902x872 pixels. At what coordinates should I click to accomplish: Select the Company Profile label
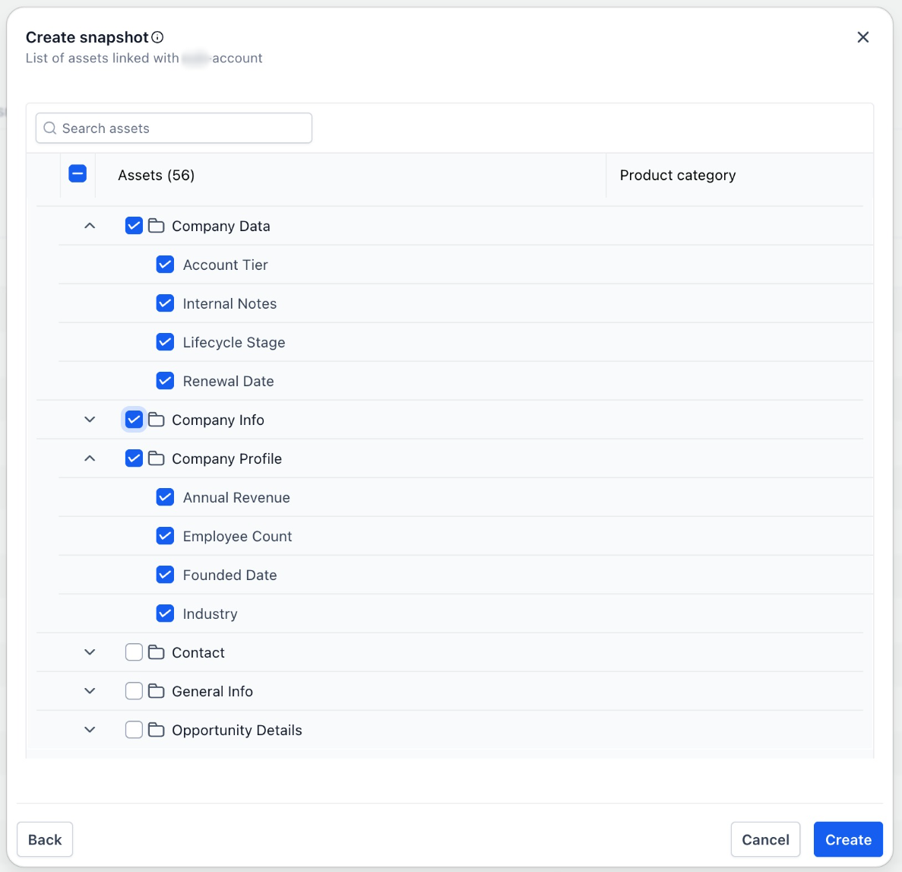point(226,458)
